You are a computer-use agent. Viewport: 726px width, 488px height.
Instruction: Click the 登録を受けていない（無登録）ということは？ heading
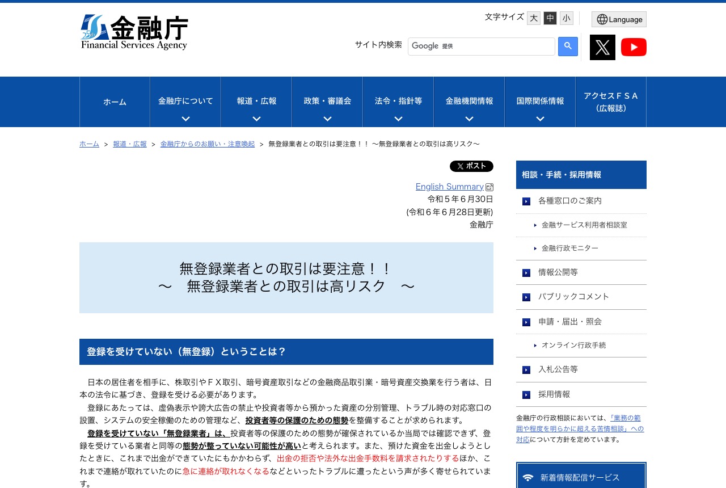[286, 352]
